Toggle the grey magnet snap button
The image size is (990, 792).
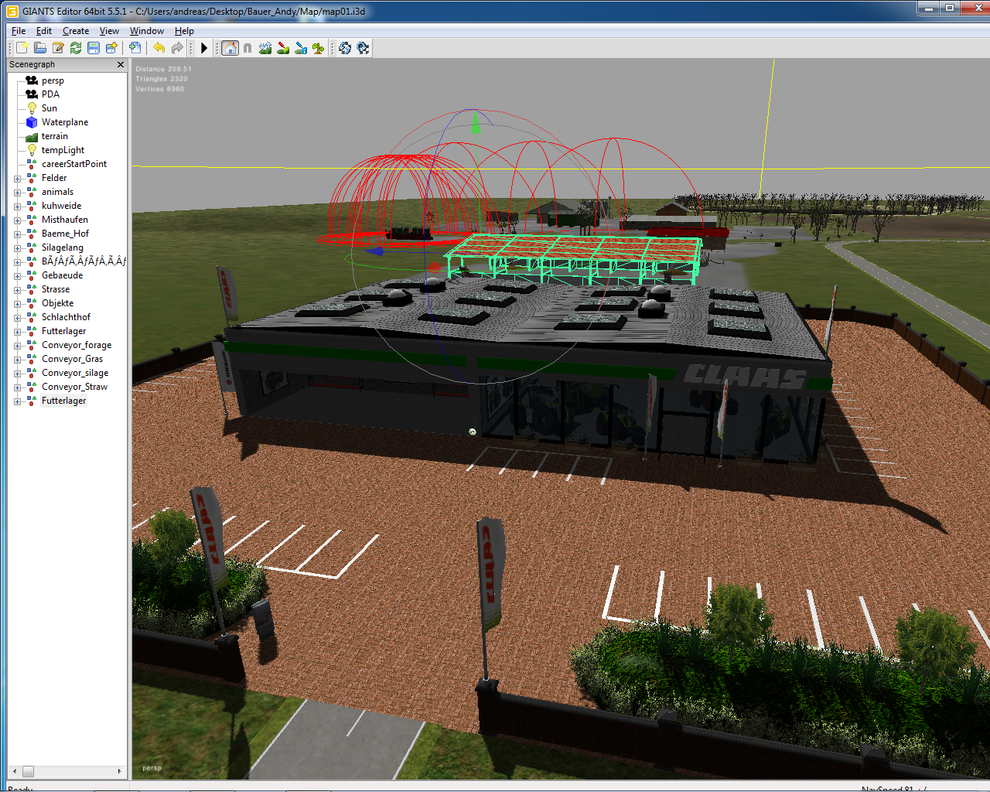pyautogui.click(x=247, y=48)
